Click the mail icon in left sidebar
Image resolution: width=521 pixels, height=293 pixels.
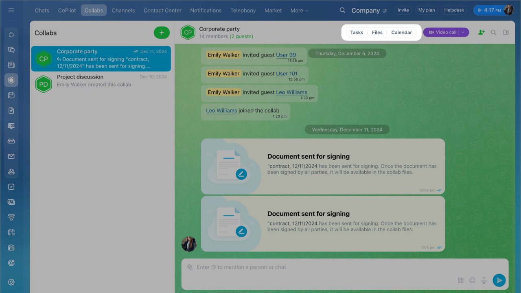[x=11, y=156]
